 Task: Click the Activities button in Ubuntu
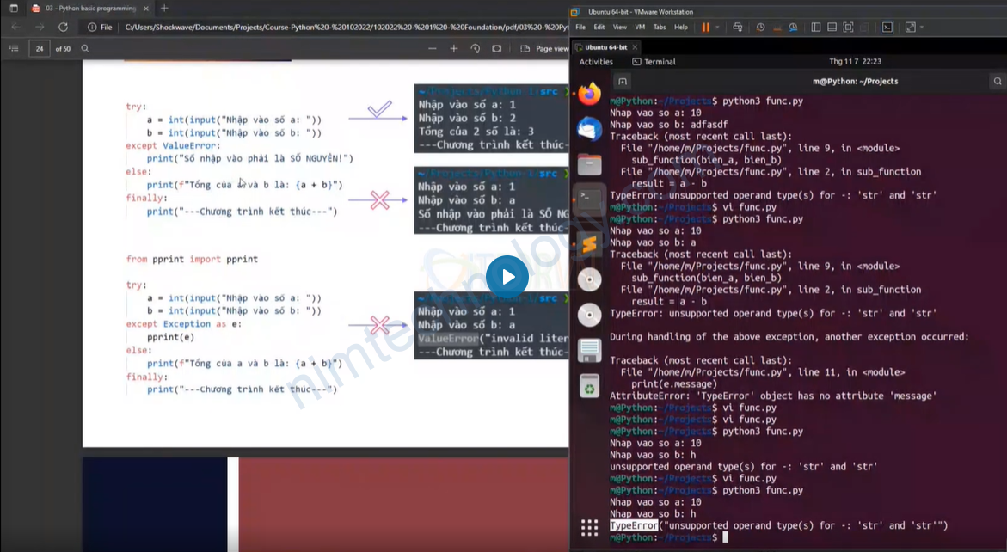[596, 62]
